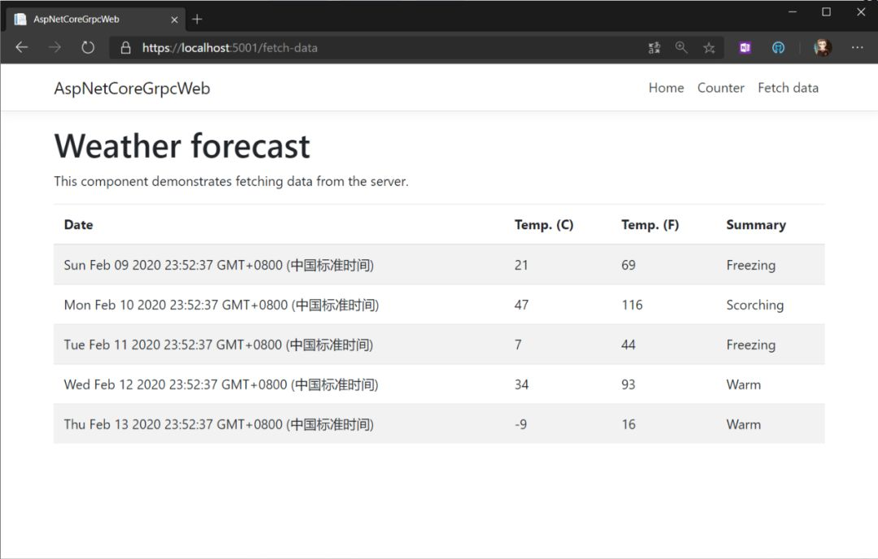Click the Temp. (F) value 93
Screen dimensions: 878x559
coord(628,385)
